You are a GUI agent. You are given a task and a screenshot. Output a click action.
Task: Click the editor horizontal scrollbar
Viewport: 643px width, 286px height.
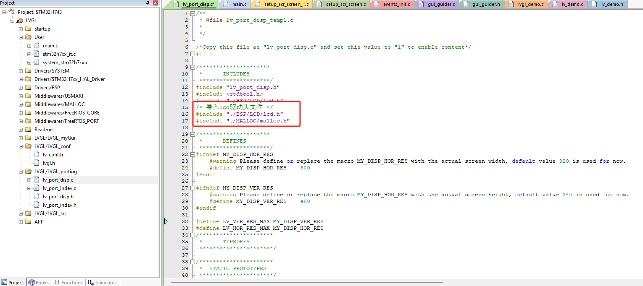pos(307,282)
